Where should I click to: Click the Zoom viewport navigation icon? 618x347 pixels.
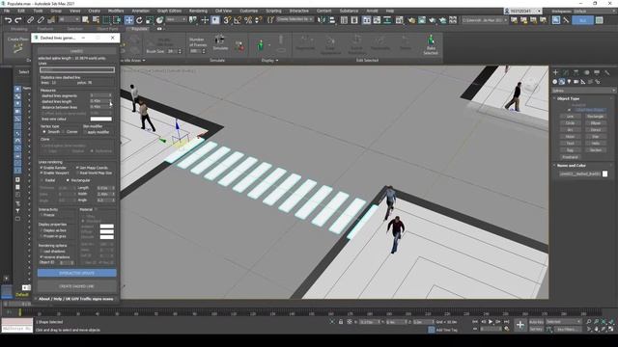pyautogui.click(x=588, y=322)
